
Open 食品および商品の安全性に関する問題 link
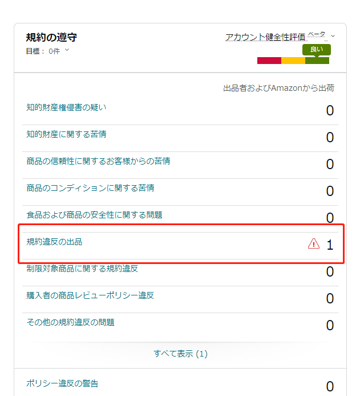tap(94, 215)
